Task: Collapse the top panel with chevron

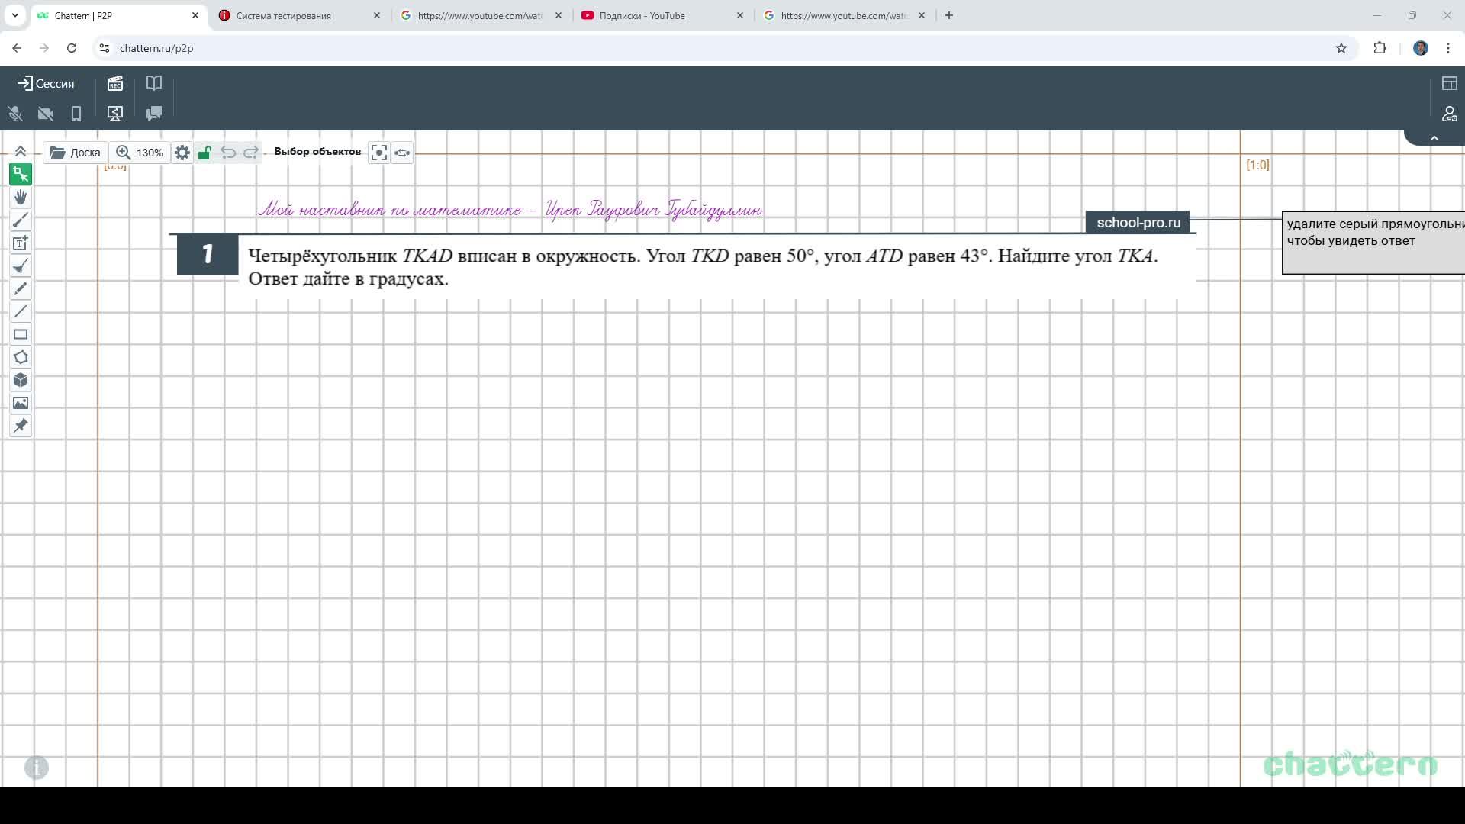Action: [1434, 138]
